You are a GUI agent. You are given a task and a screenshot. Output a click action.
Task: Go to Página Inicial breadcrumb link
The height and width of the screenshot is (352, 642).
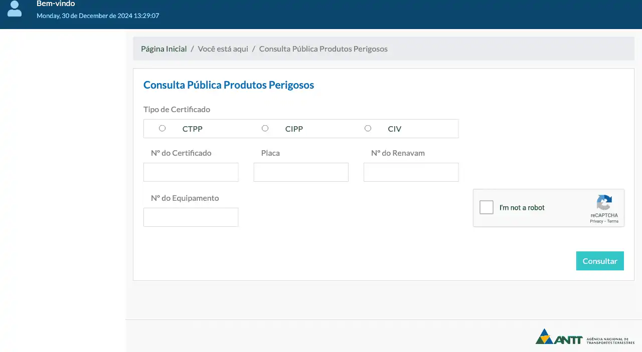coord(164,49)
